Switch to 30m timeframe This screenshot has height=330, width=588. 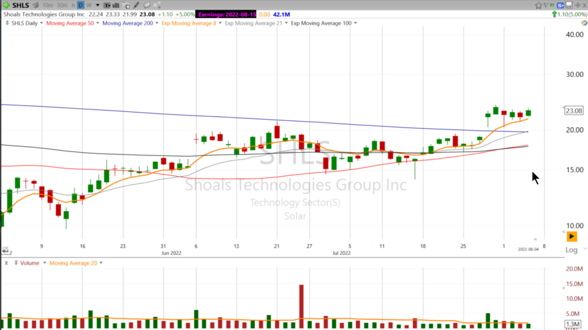(62, 5)
